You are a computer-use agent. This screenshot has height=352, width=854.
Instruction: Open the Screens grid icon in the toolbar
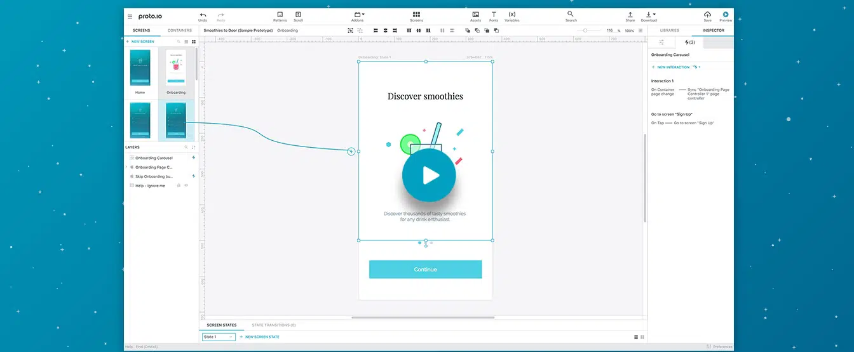(416, 15)
